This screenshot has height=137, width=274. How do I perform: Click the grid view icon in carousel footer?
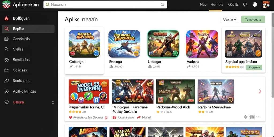252,117
